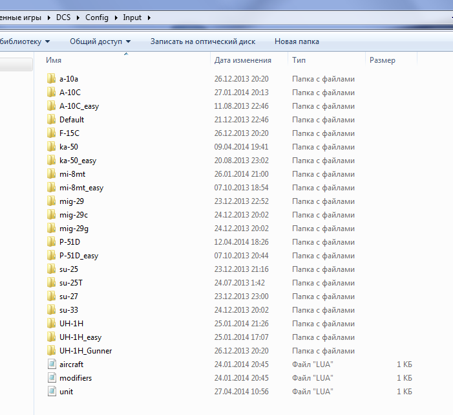Click Папка с файлами type of F-15C

pyautogui.click(x=323, y=133)
